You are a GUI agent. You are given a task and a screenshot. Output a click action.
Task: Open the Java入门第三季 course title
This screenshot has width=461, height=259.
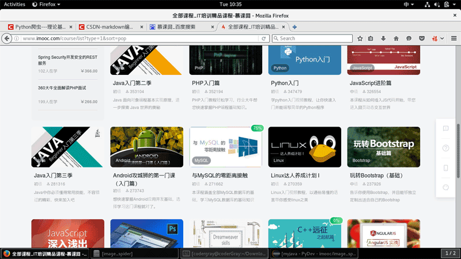(53, 176)
